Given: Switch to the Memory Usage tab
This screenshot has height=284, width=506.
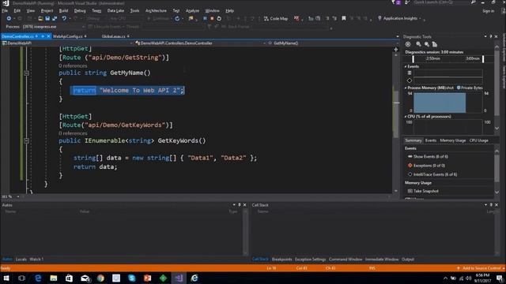Looking at the screenshot, I should [x=453, y=140].
